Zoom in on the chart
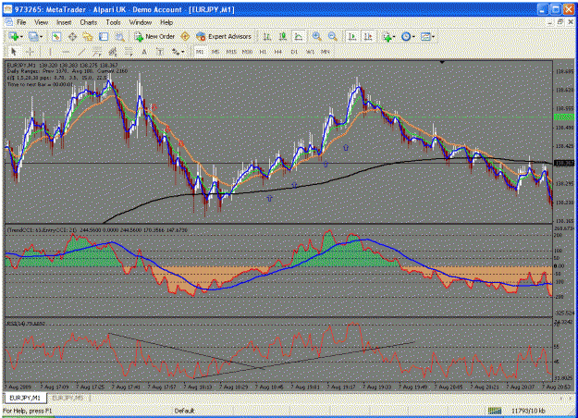Screen dimensions: 578x418 click(316, 36)
